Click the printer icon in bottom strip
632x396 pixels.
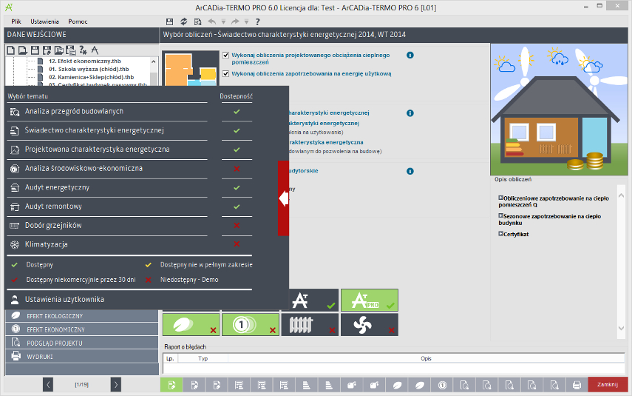click(x=577, y=385)
